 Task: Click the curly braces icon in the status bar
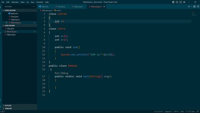pos(187,111)
